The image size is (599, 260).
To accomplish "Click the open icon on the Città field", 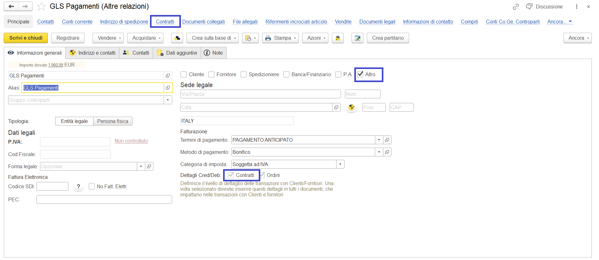I will pyautogui.click(x=336, y=107).
